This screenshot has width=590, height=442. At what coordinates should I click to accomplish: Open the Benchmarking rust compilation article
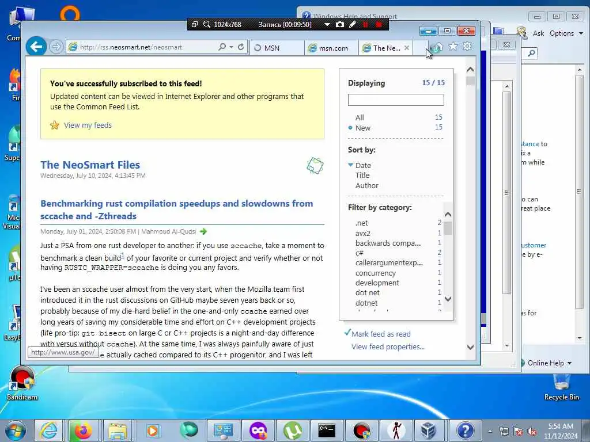point(177,209)
